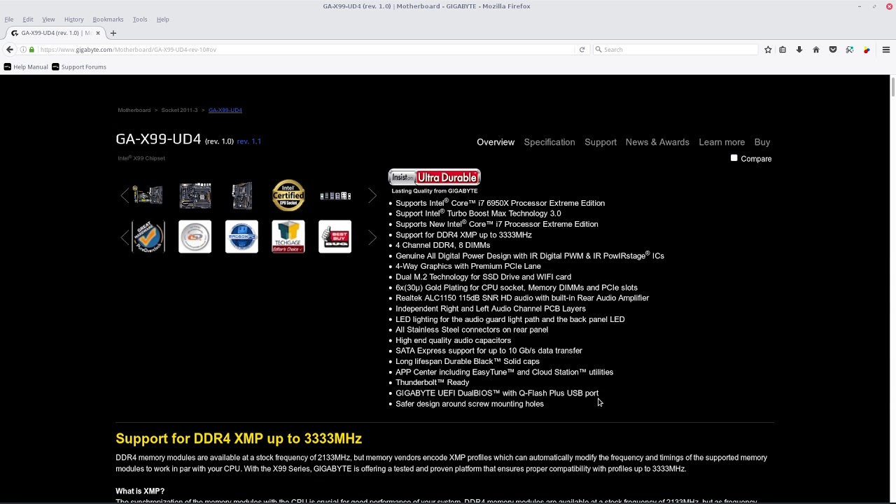Show next product photos with right chevron

coord(372,196)
